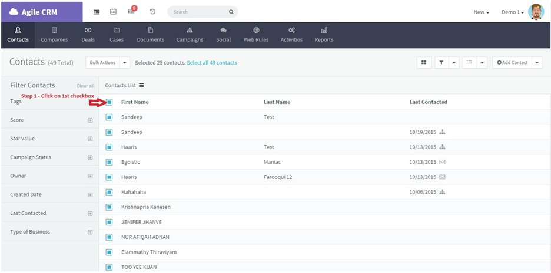Go to the Reports tab
Screen dimensions: 551x273
(x=324, y=35)
